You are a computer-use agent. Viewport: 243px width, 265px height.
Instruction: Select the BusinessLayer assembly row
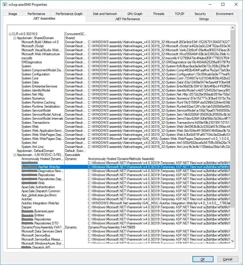[38, 211]
